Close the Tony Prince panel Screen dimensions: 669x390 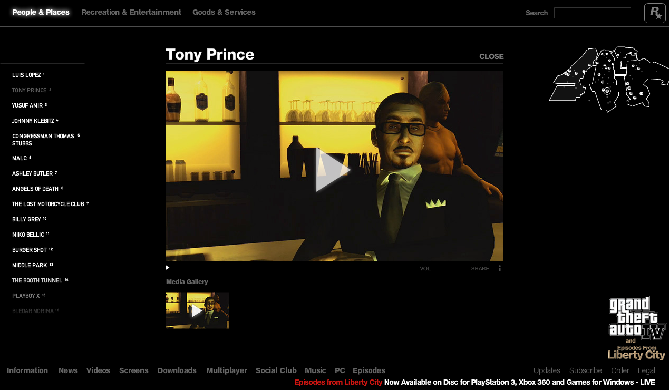tap(491, 56)
